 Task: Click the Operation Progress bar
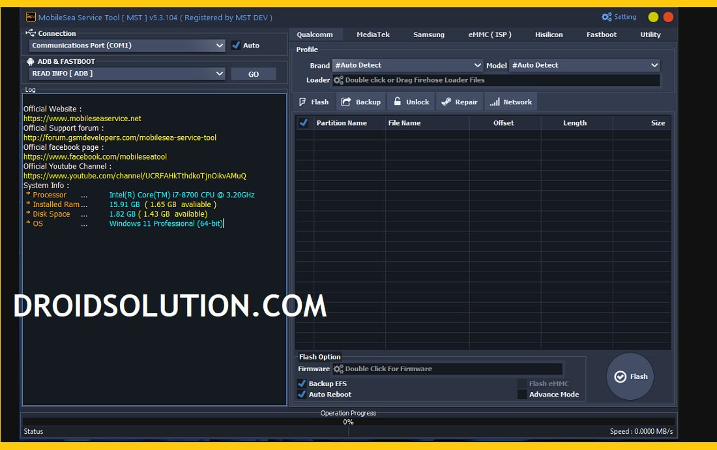pos(349,422)
